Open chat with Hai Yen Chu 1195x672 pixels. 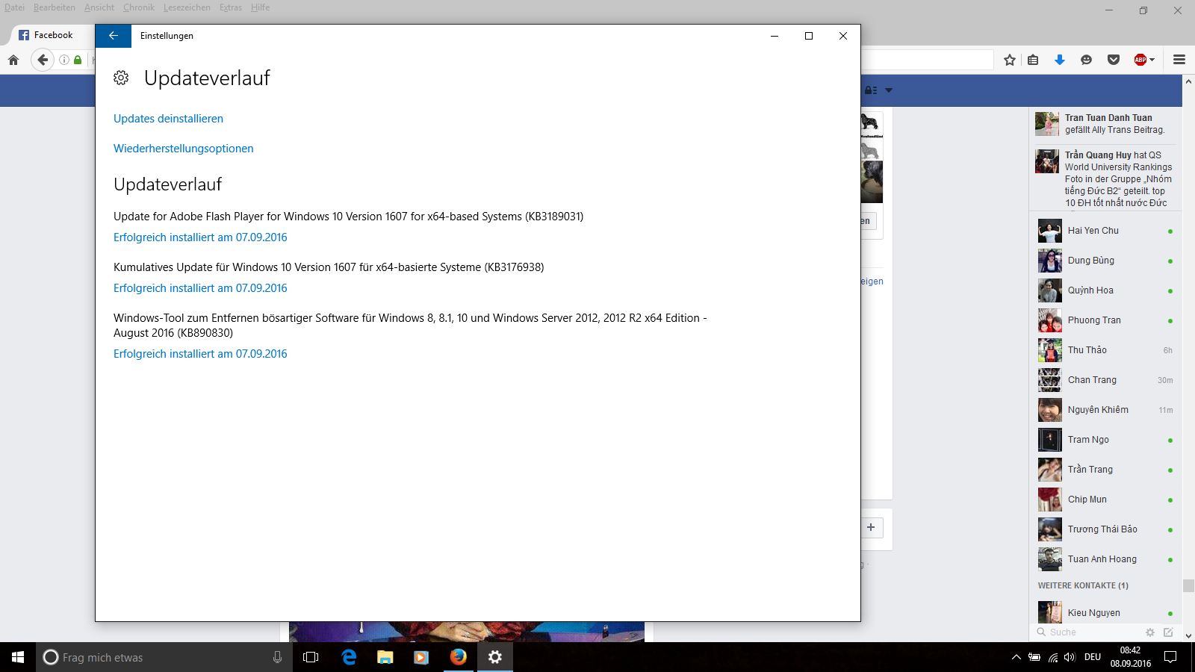click(1093, 231)
